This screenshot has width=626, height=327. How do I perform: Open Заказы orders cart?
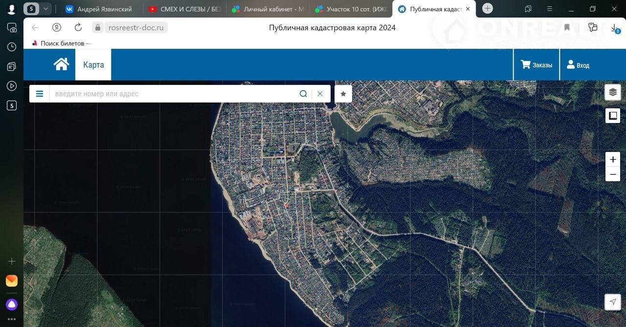point(537,65)
